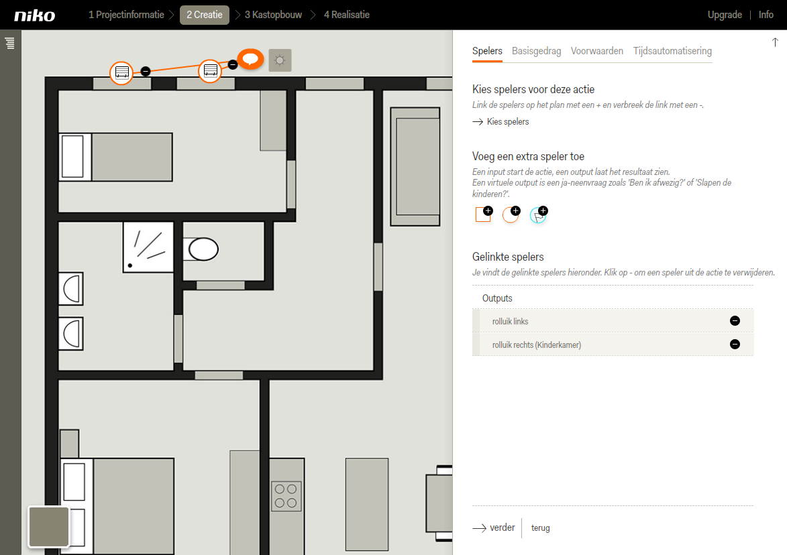
Task: Unlink the left roller shutter via its minus
Action: coord(146,71)
